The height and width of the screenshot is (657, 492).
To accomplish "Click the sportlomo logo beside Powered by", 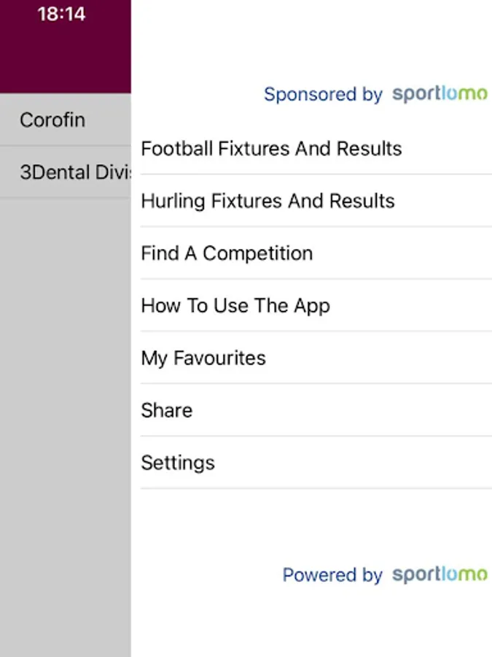I will click(x=440, y=575).
